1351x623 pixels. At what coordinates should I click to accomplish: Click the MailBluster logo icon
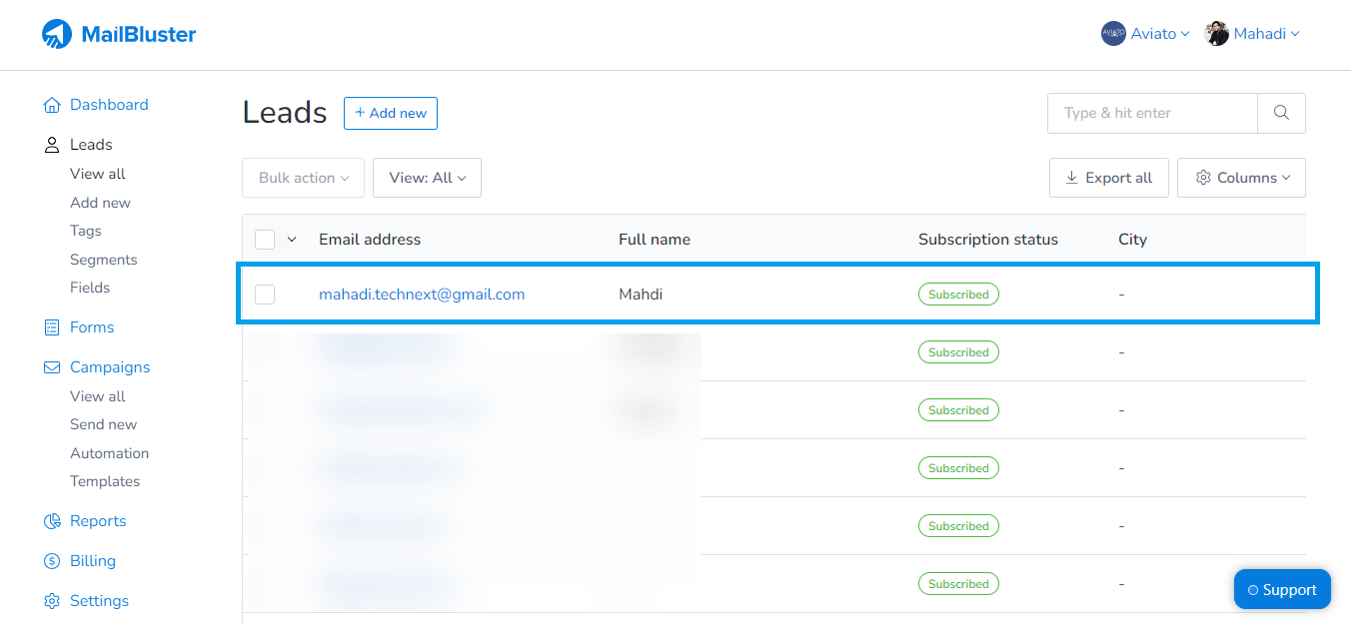point(57,35)
